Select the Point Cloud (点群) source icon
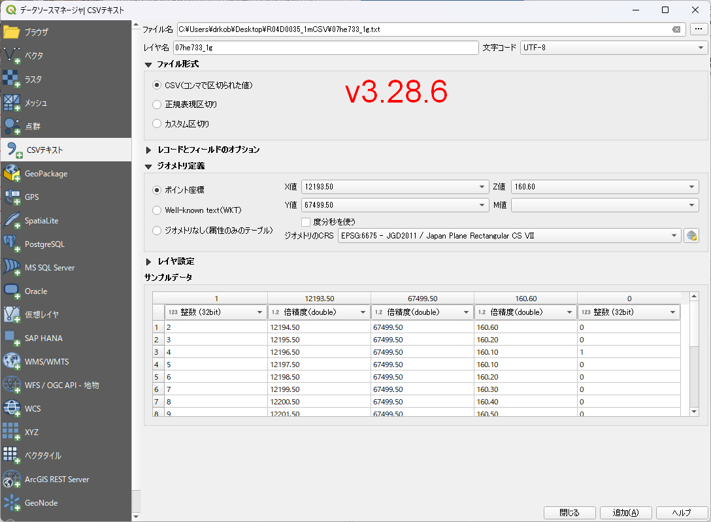 (12, 127)
